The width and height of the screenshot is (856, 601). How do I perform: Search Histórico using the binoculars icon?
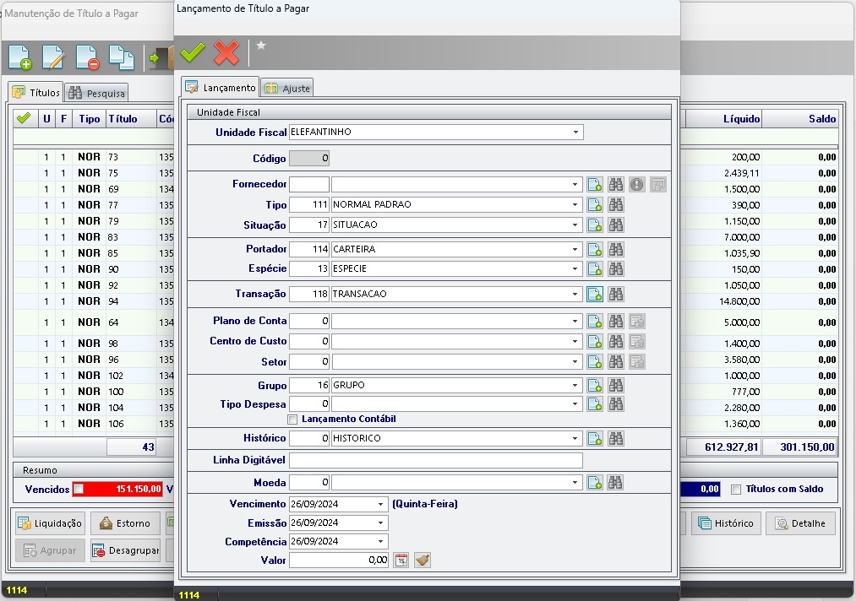616,438
